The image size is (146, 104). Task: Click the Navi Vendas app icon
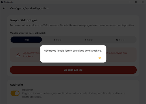point(2,2)
